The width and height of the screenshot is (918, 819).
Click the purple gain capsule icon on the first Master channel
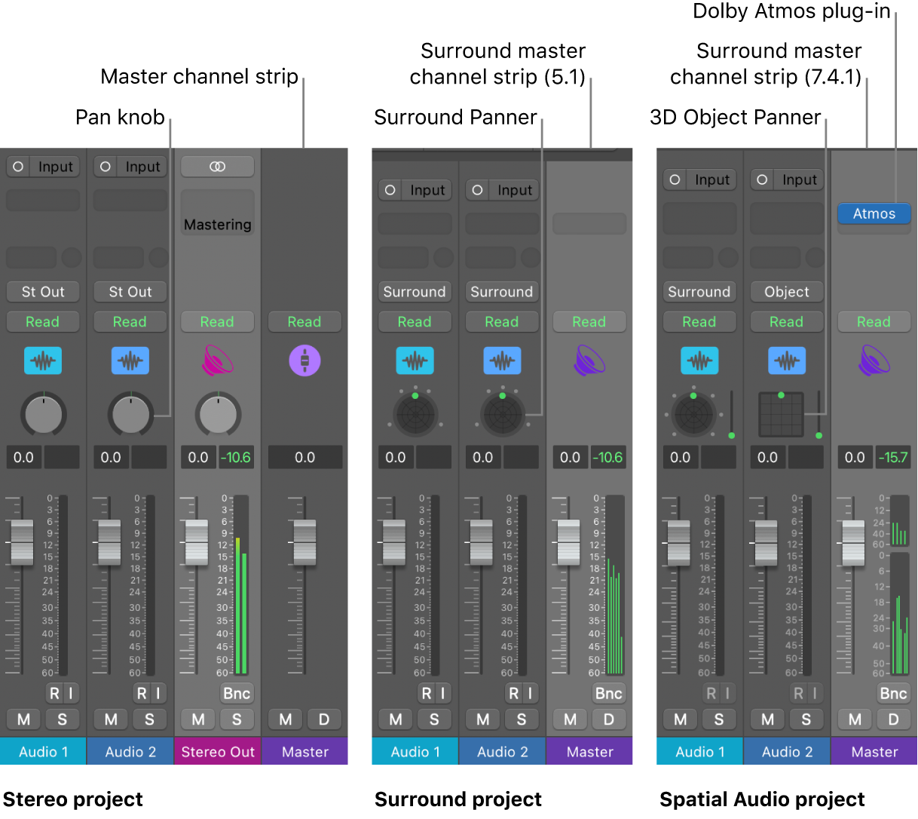[304, 360]
